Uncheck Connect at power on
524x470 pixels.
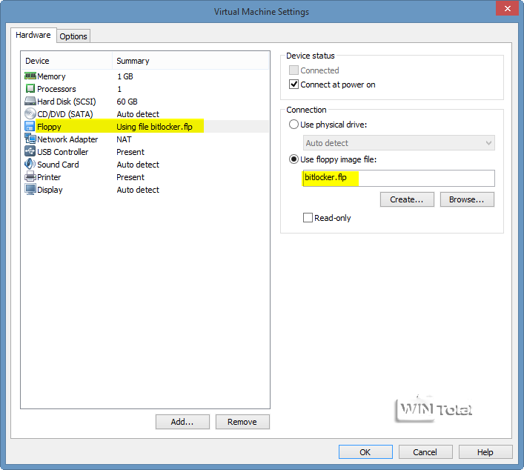293,85
